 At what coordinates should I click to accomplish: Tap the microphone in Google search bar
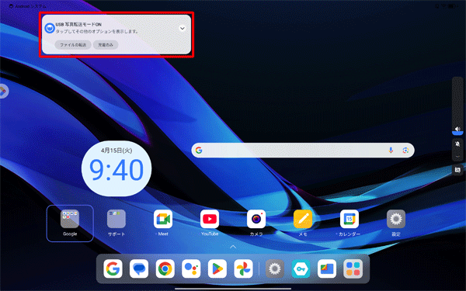[x=391, y=151]
